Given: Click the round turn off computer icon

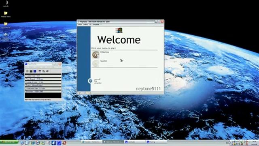Looking at the screenshot, I should click(x=90, y=81).
